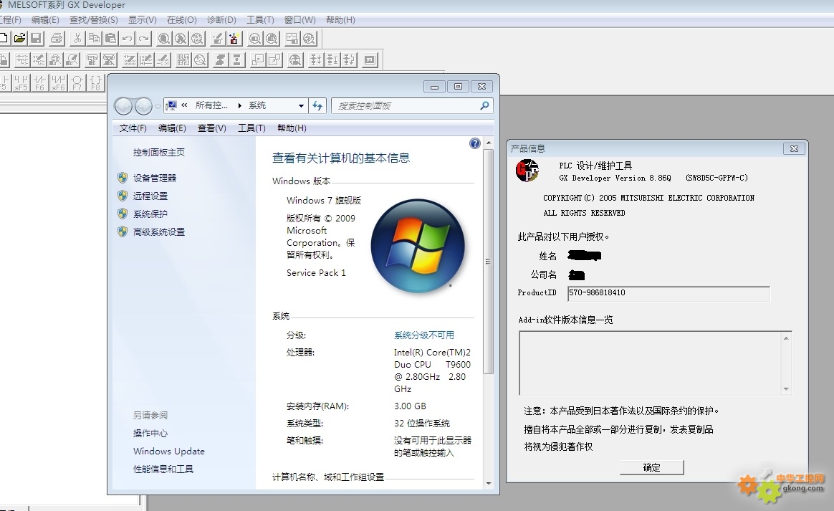834x511 pixels.
Task: Click the GX Developer logo in product info
Action: tap(527, 171)
